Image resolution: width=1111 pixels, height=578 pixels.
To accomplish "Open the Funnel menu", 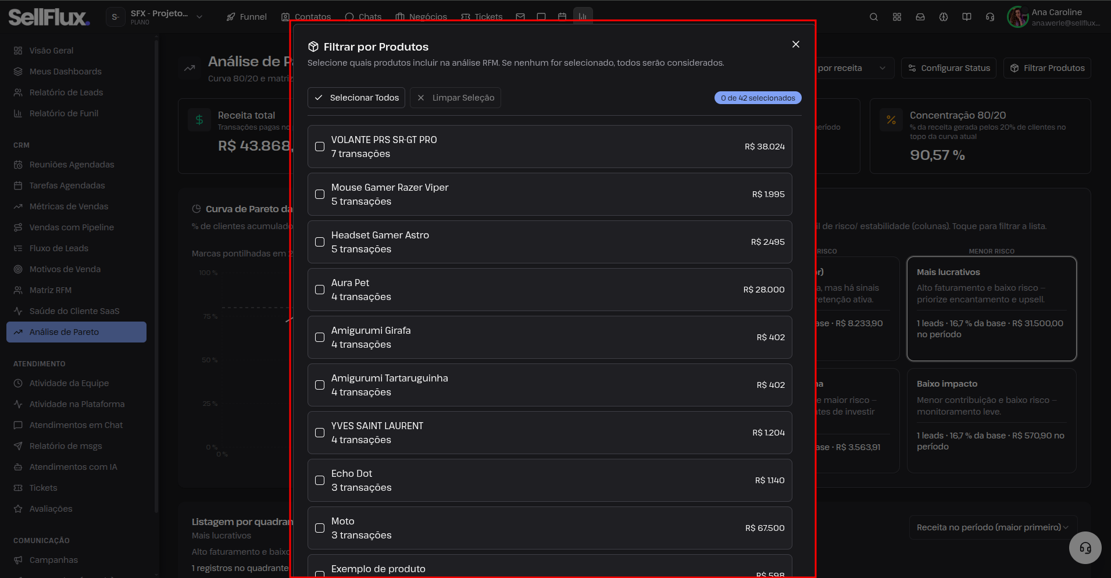I will coord(247,17).
